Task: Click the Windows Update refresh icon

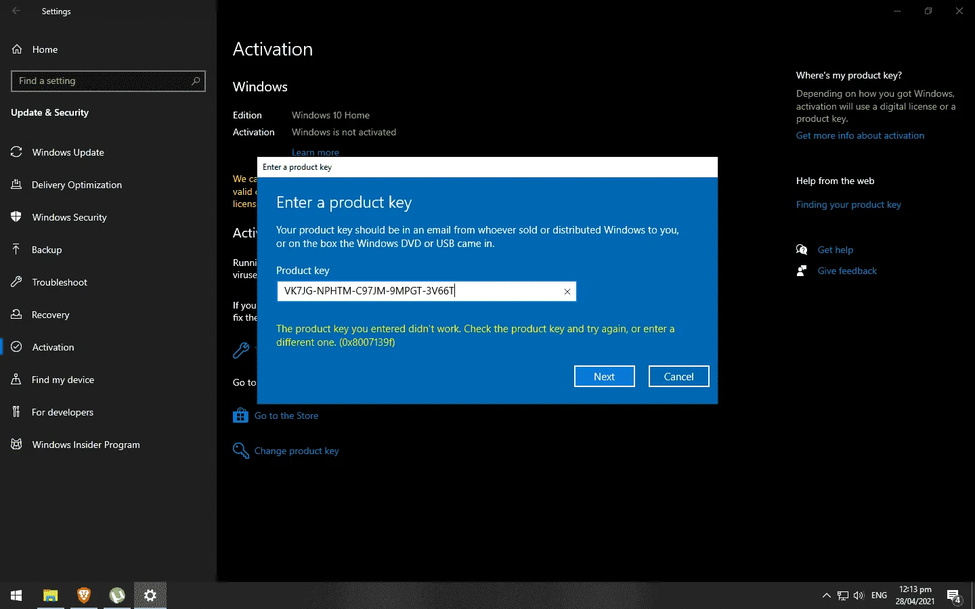Action: 16,152
